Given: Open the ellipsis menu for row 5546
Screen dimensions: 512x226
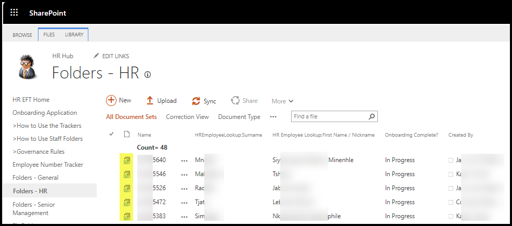Looking at the screenshot, I should click(x=184, y=174).
